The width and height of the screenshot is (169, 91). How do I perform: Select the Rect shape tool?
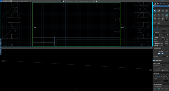pos(155,19)
